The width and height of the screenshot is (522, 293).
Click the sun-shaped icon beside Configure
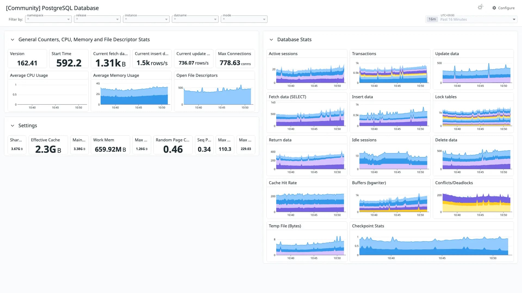tap(480, 8)
